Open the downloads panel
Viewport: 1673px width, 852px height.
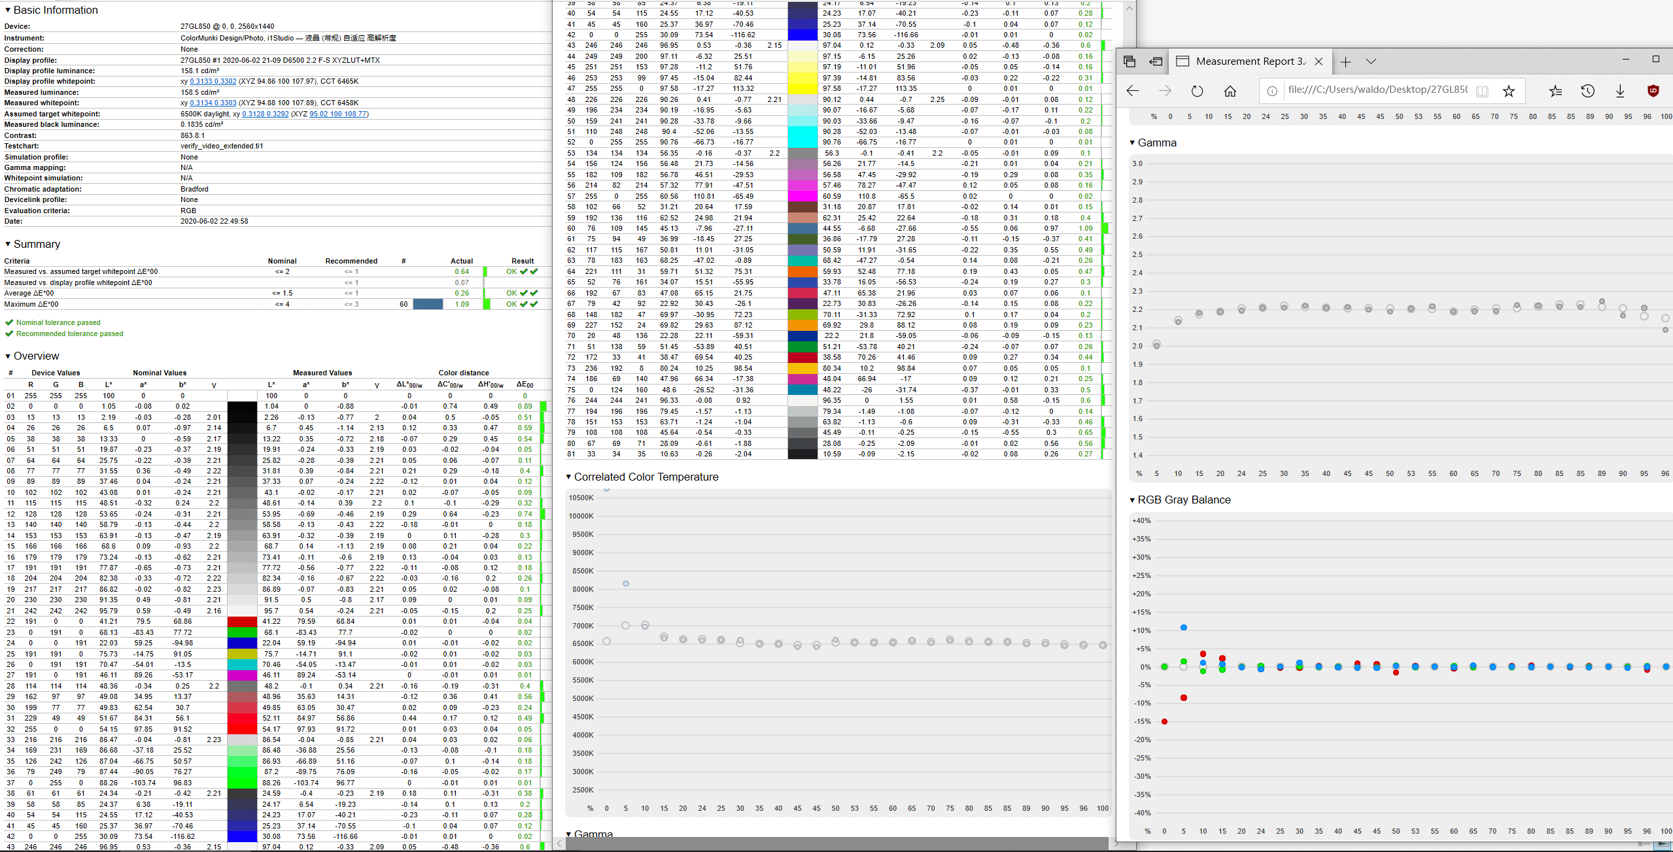click(1620, 91)
